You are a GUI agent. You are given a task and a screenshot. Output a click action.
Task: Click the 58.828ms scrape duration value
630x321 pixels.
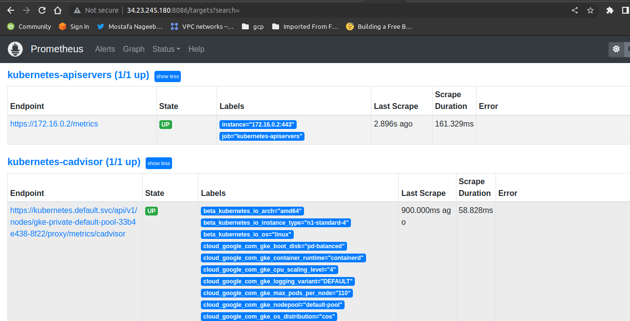pyautogui.click(x=476, y=211)
